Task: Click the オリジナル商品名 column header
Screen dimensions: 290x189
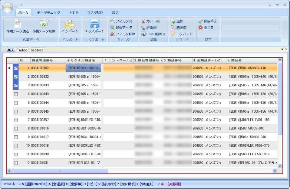Action: [83, 60]
